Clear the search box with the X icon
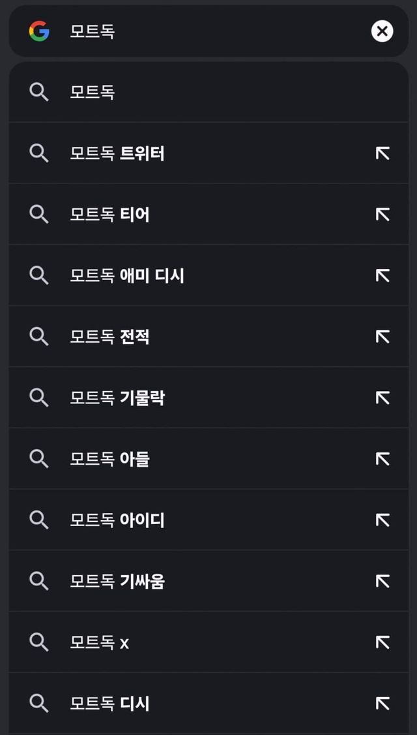 pyautogui.click(x=382, y=31)
